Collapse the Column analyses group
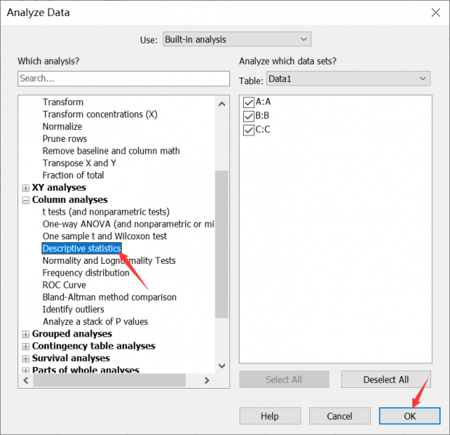 point(26,200)
